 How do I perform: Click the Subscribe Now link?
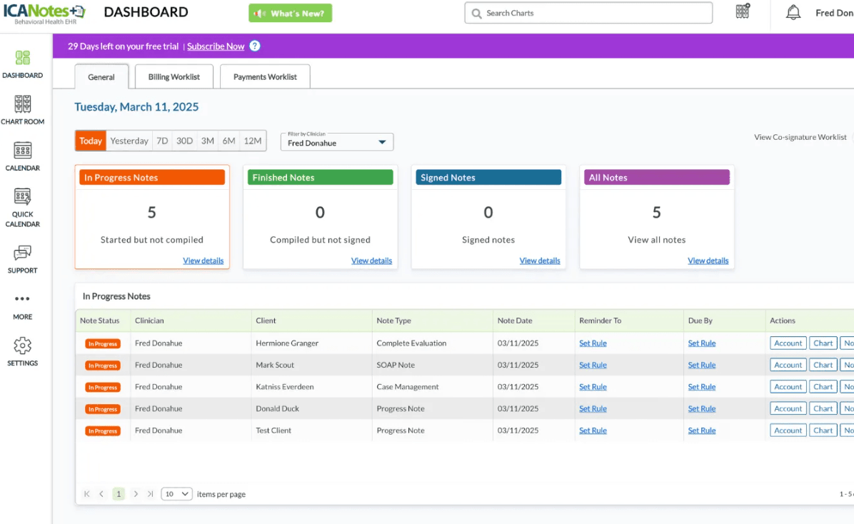tap(216, 46)
